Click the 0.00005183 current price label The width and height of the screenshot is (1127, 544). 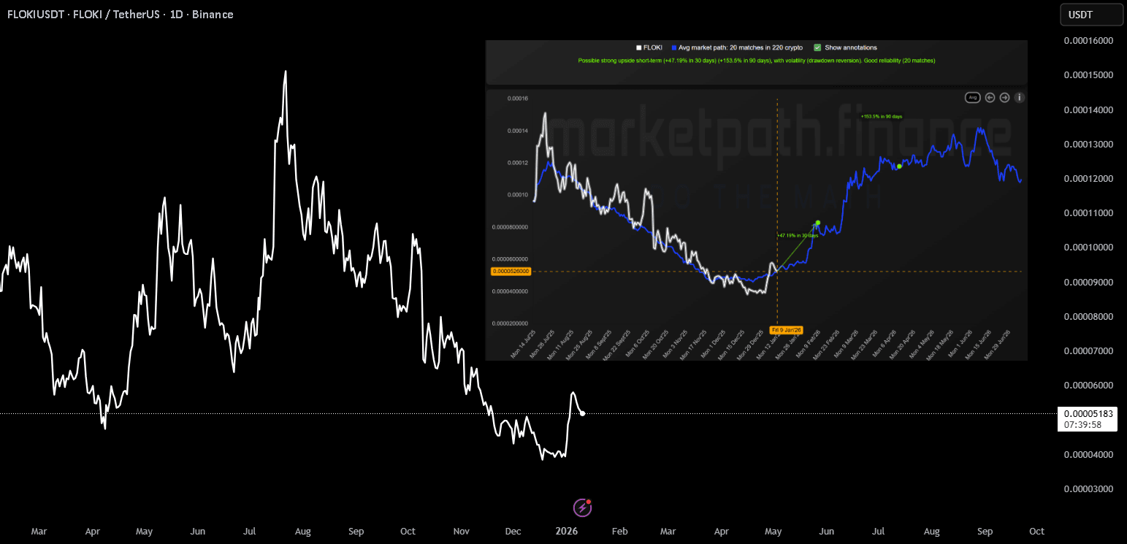click(x=1087, y=413)
